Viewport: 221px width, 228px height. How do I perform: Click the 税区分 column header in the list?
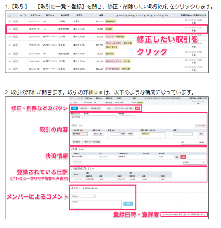pos(79,15)
